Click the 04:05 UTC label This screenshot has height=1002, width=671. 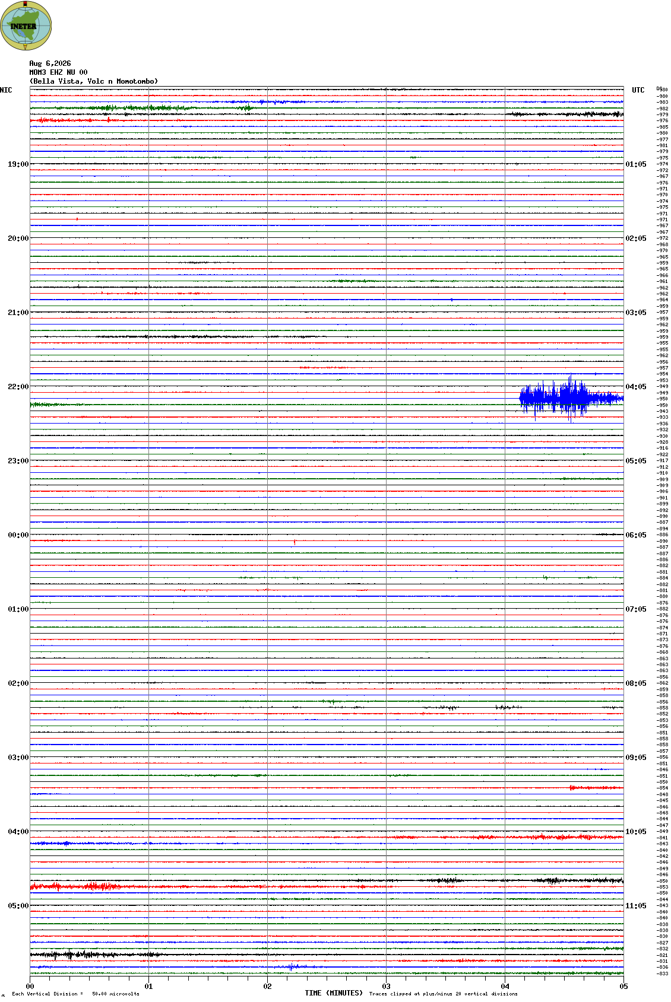(636, 387)
